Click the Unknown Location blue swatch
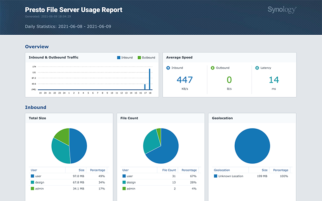This screenshot has width=322, height=201. point(216,176)
